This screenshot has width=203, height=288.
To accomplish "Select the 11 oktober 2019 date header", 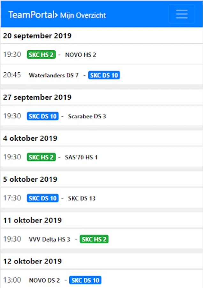I will tap(33, 220).
